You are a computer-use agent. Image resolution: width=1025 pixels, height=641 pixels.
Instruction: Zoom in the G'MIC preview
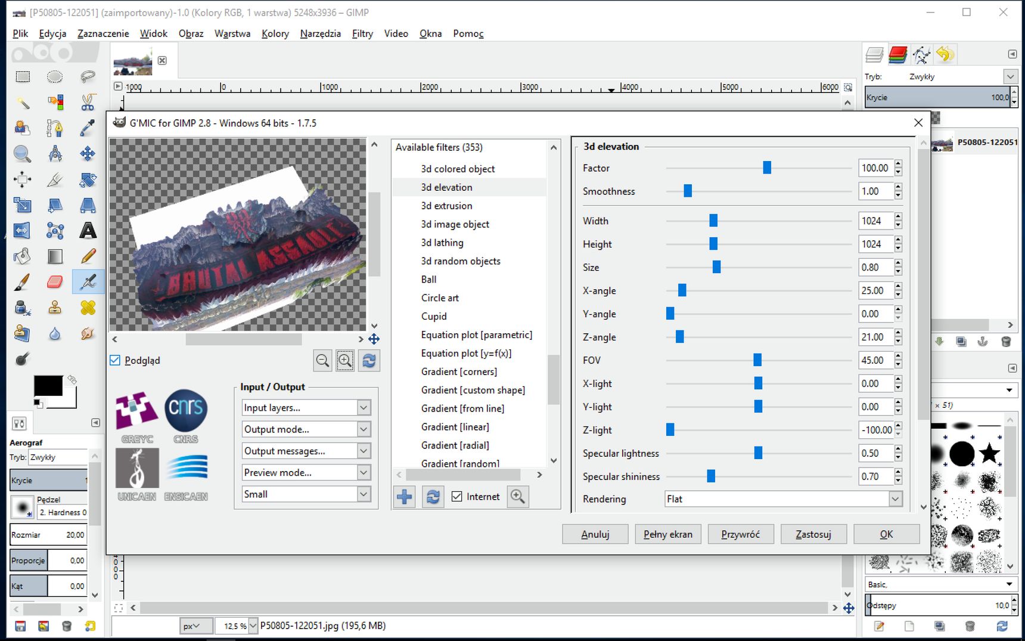pyautogui.click(x=345, y=360)
